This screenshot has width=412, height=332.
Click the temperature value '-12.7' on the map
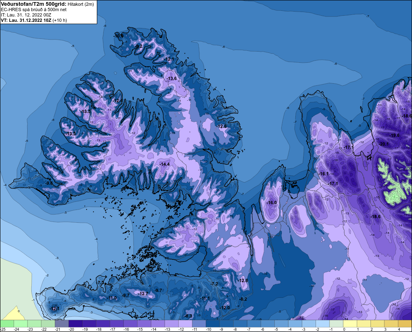pos(143,294)
